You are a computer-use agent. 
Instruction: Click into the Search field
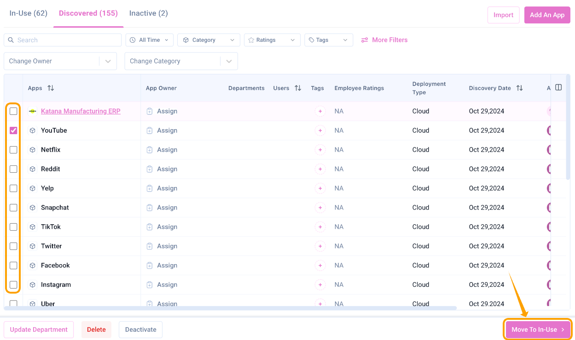point(63,40)
